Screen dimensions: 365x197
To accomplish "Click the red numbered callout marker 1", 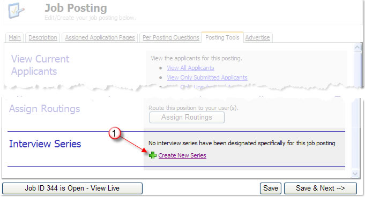I will point(114,133).
